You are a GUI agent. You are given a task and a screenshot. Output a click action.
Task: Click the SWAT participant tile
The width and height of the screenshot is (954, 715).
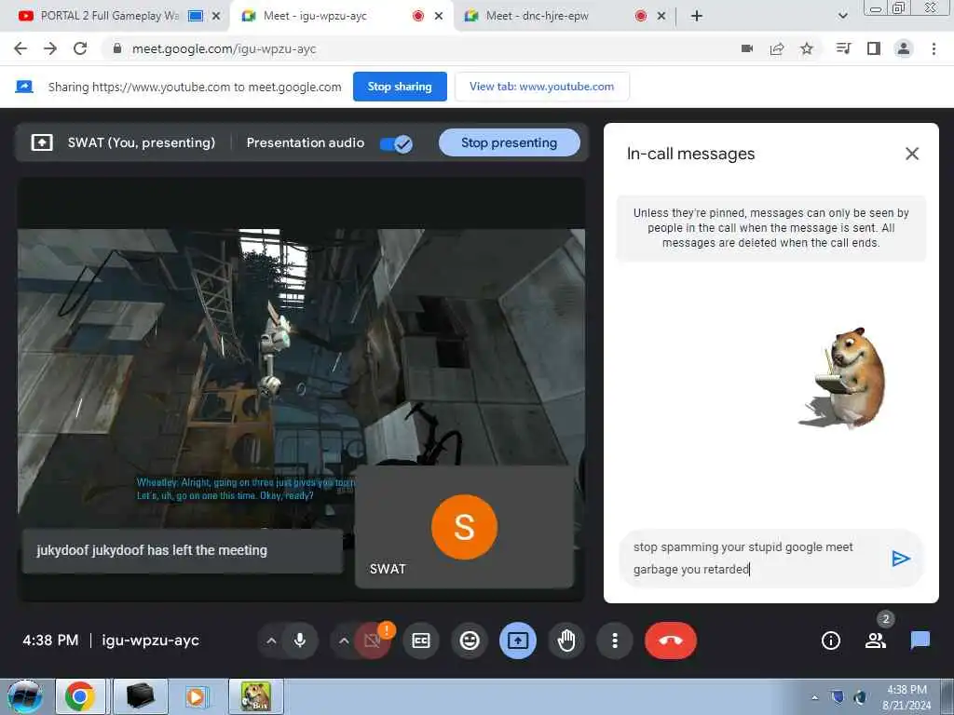coord(464,527)
